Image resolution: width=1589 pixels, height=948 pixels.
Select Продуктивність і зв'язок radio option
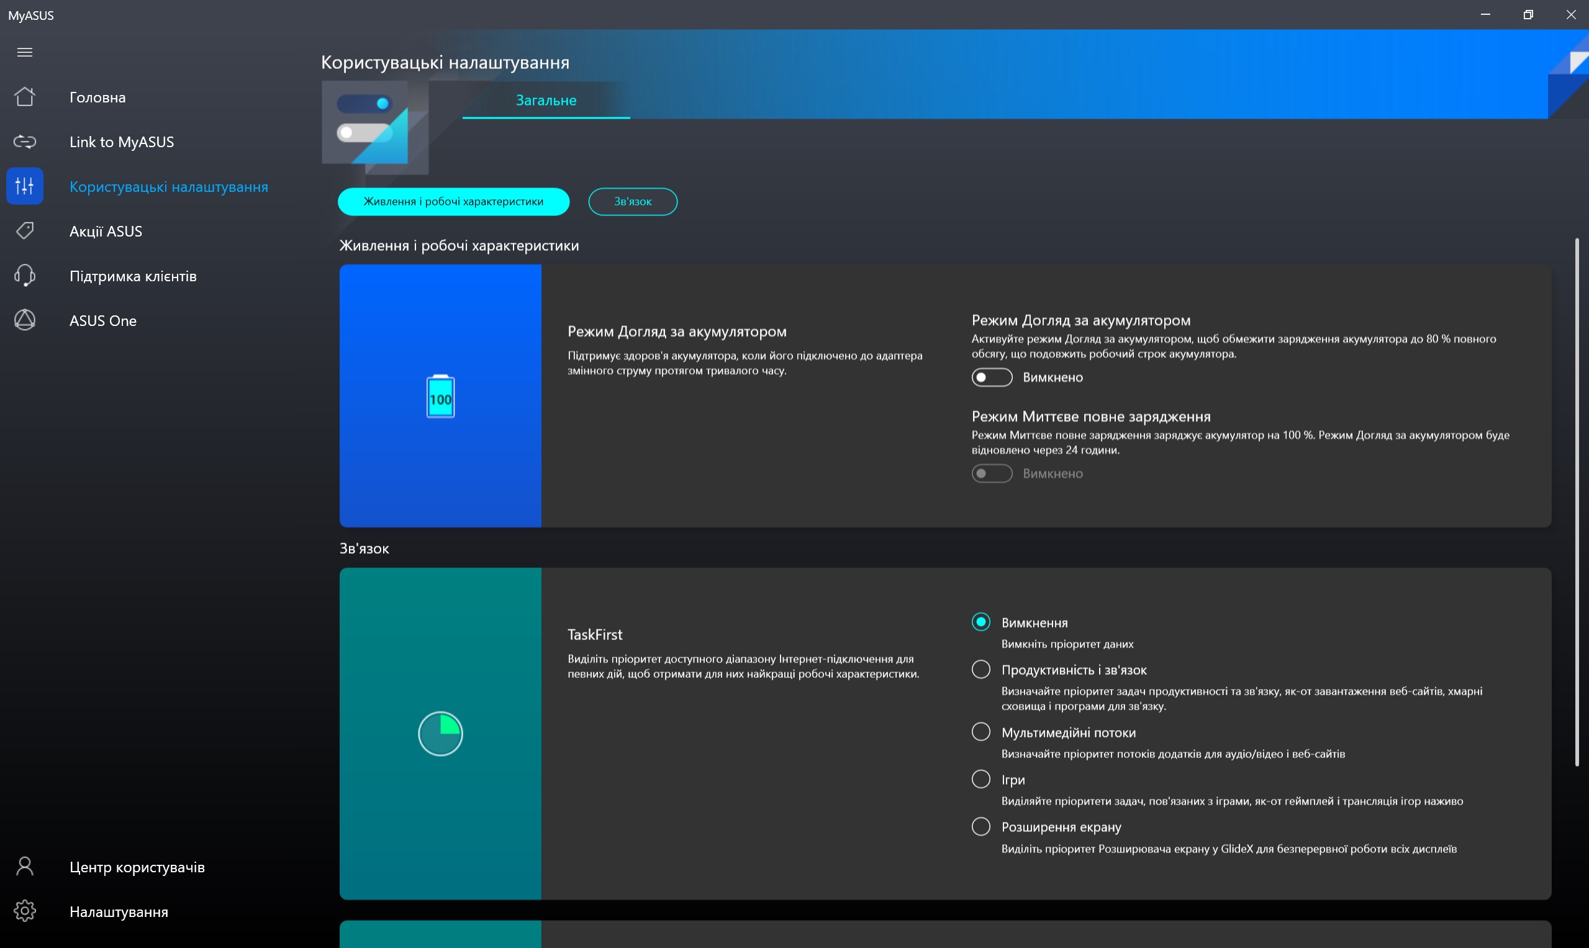pyautogui.click(x=980, y=669)
